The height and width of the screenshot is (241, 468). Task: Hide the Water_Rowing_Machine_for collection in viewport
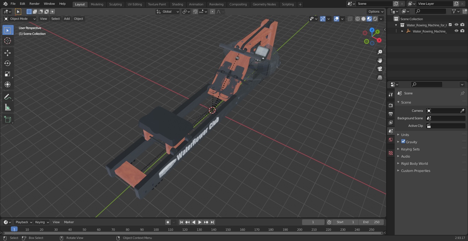pos(456,25)
